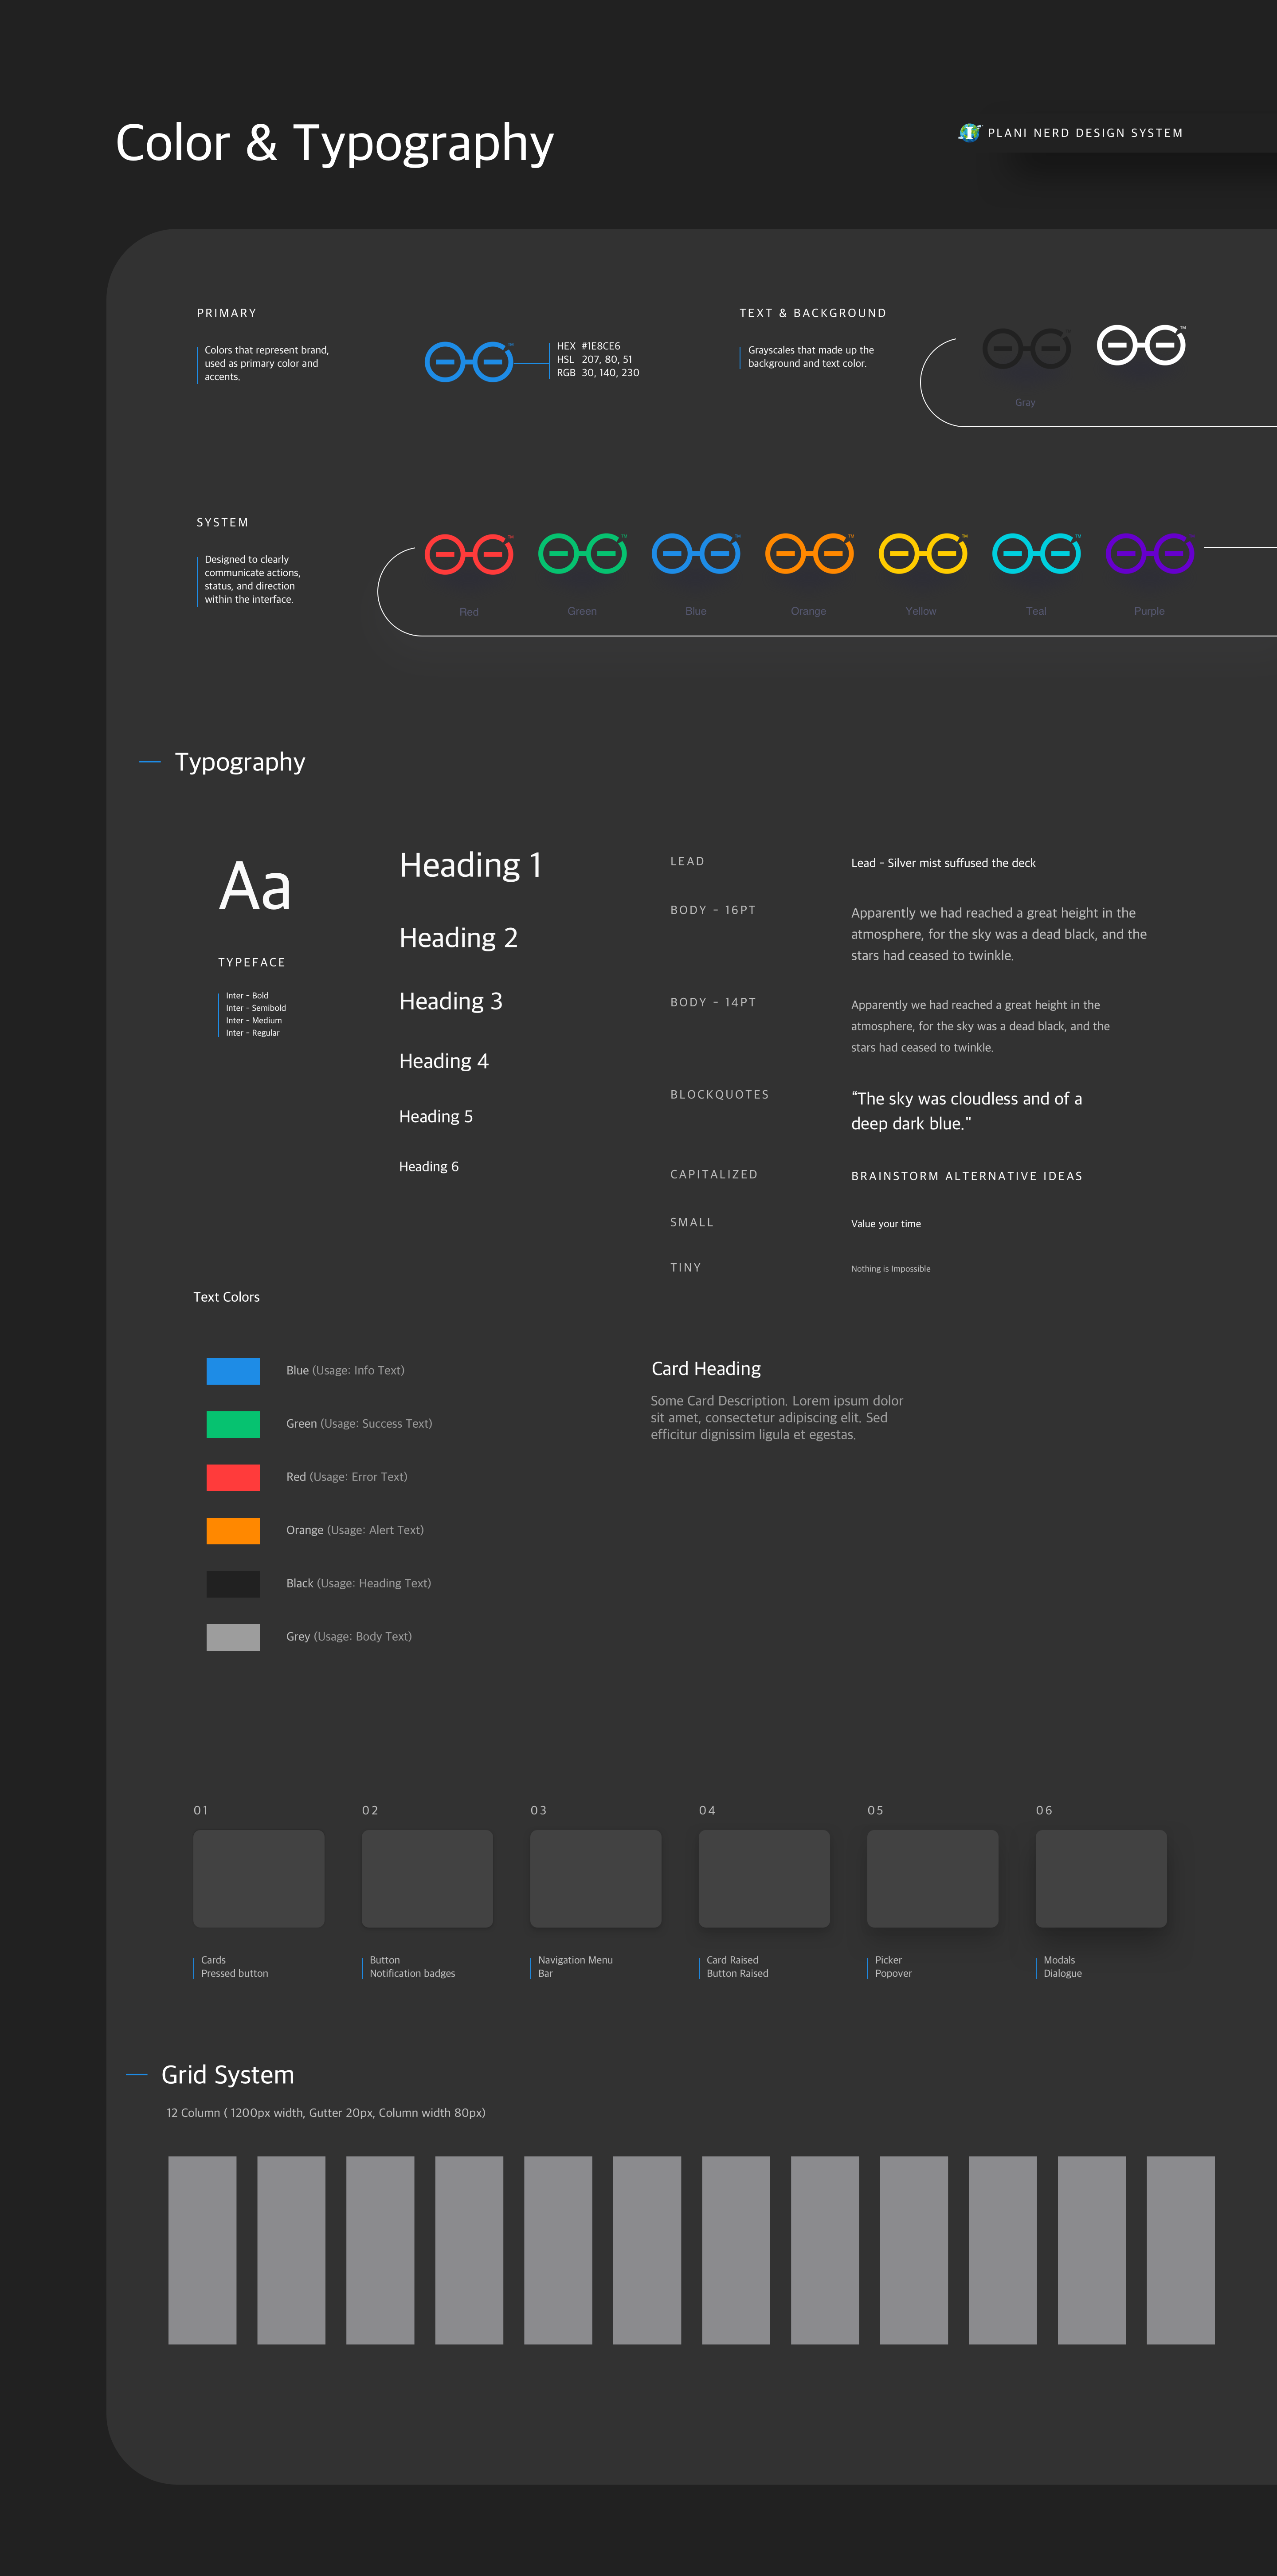1277x2576 pixels.
Task: Click Lead - Silver mist suffused the deck
Action: 943,863
